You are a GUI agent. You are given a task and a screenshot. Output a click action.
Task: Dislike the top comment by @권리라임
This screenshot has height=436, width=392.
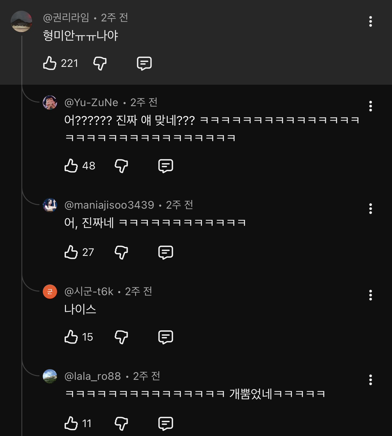tap(100, 63)
